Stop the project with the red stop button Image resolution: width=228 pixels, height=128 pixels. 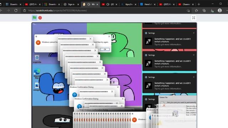[40, 18]
